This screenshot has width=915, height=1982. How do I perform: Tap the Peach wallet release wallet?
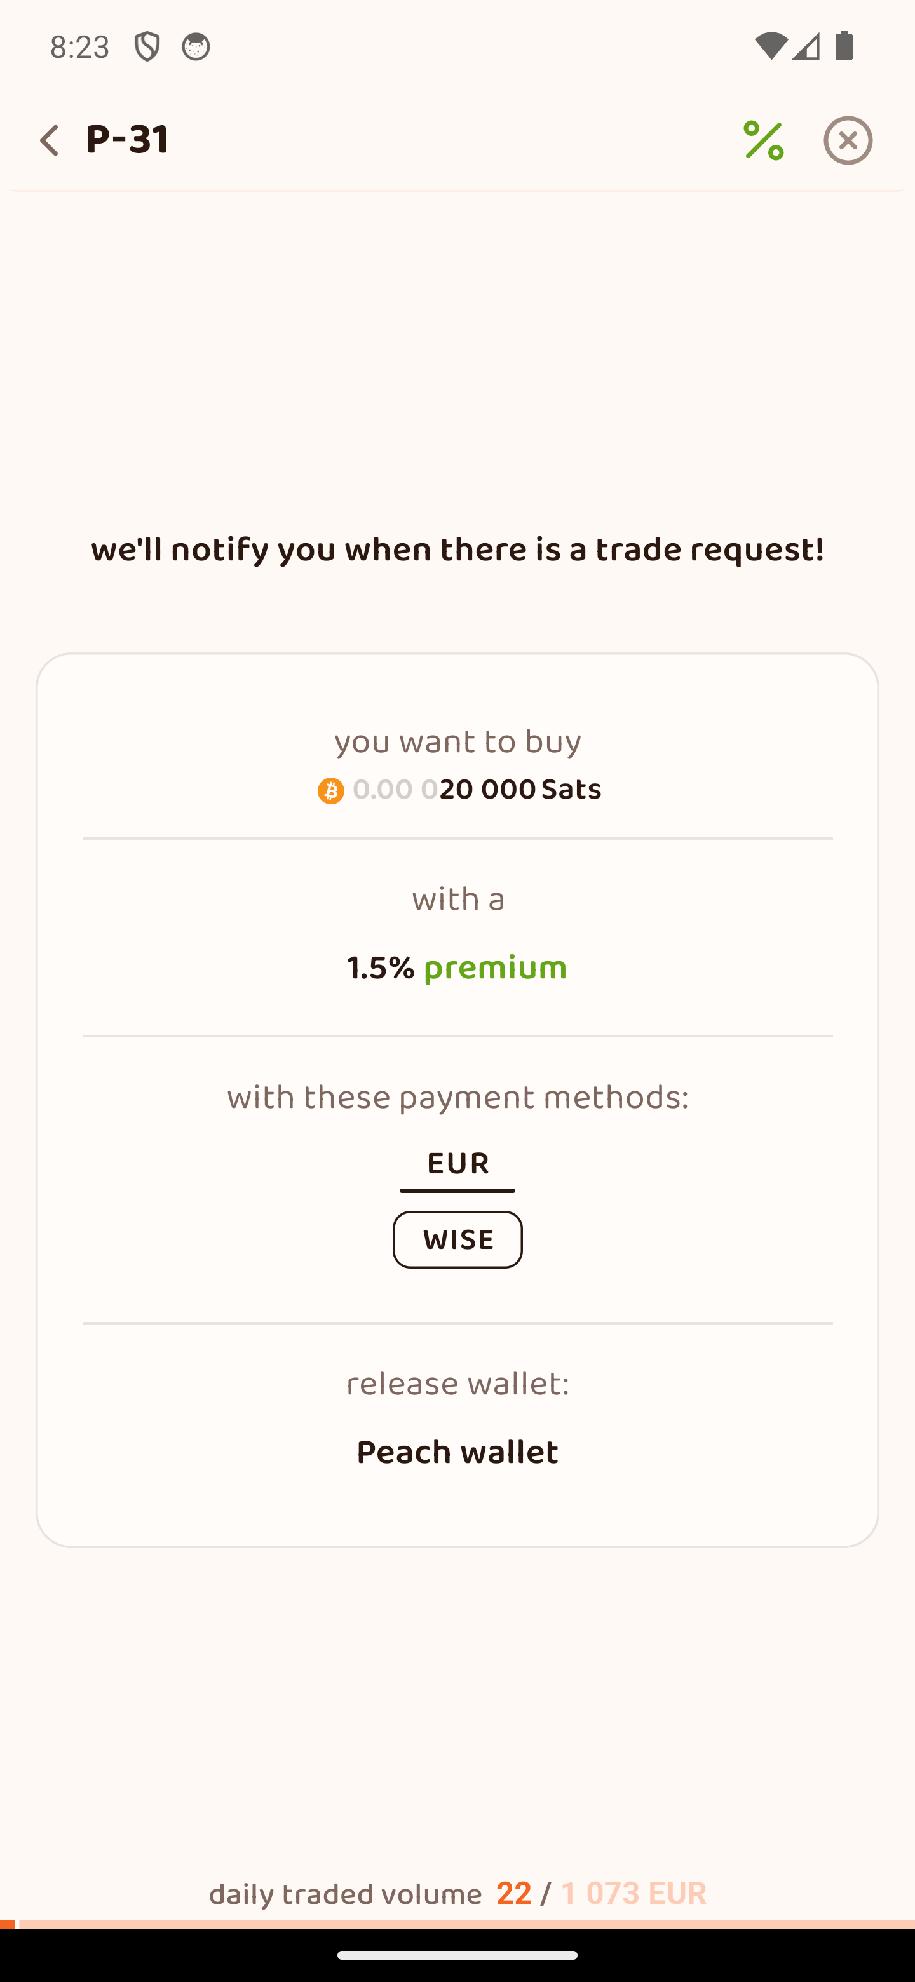point(457,1453)
